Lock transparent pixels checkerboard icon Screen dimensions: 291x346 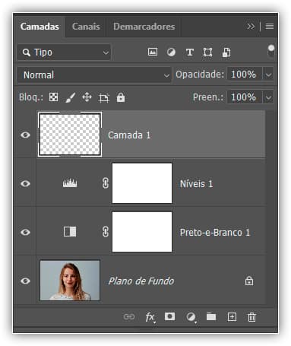[53, 97]
